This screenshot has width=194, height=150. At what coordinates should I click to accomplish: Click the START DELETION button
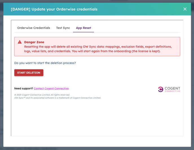click(x=29, y=73)
